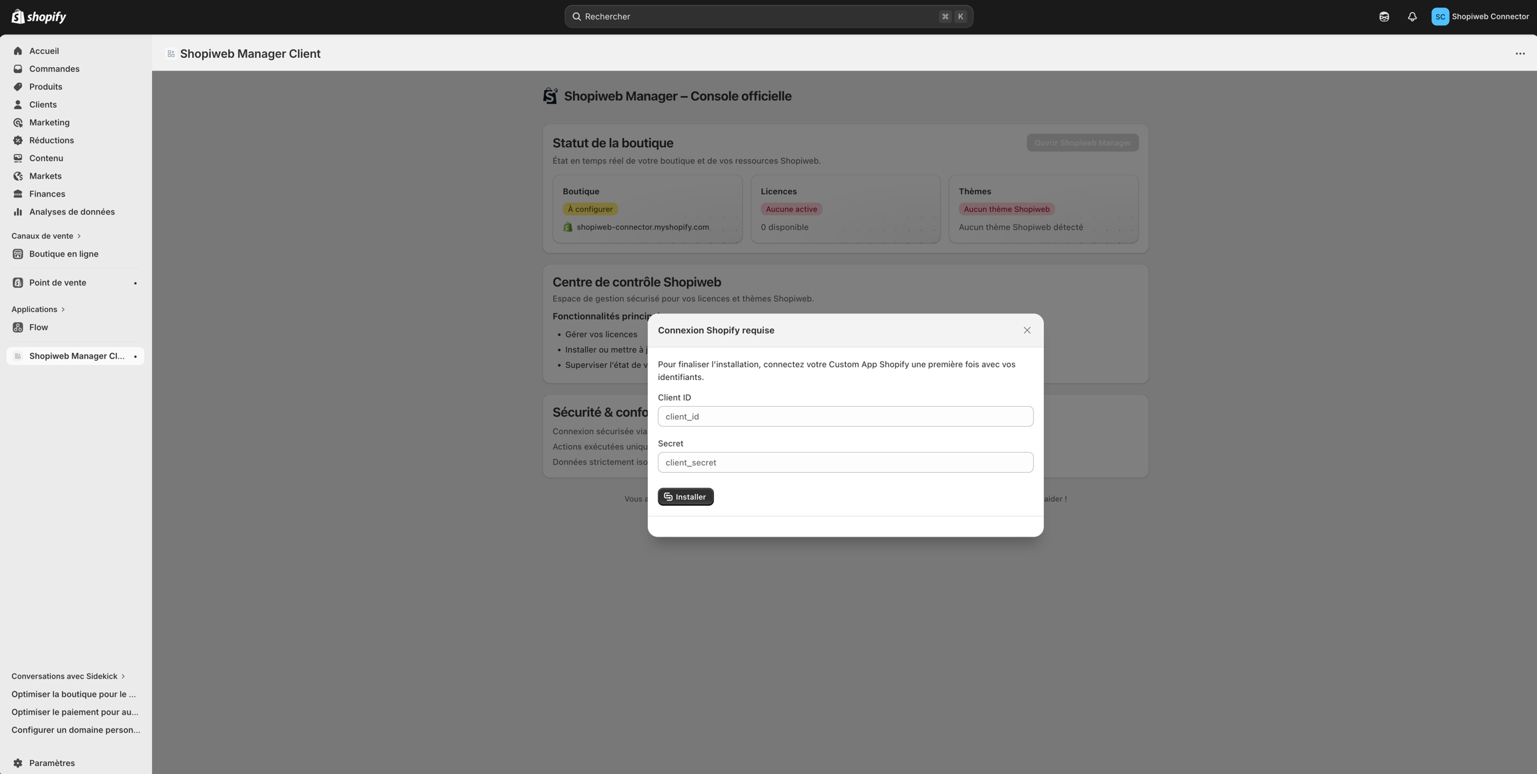Click the Shopify logo in header

pos(39,17)
